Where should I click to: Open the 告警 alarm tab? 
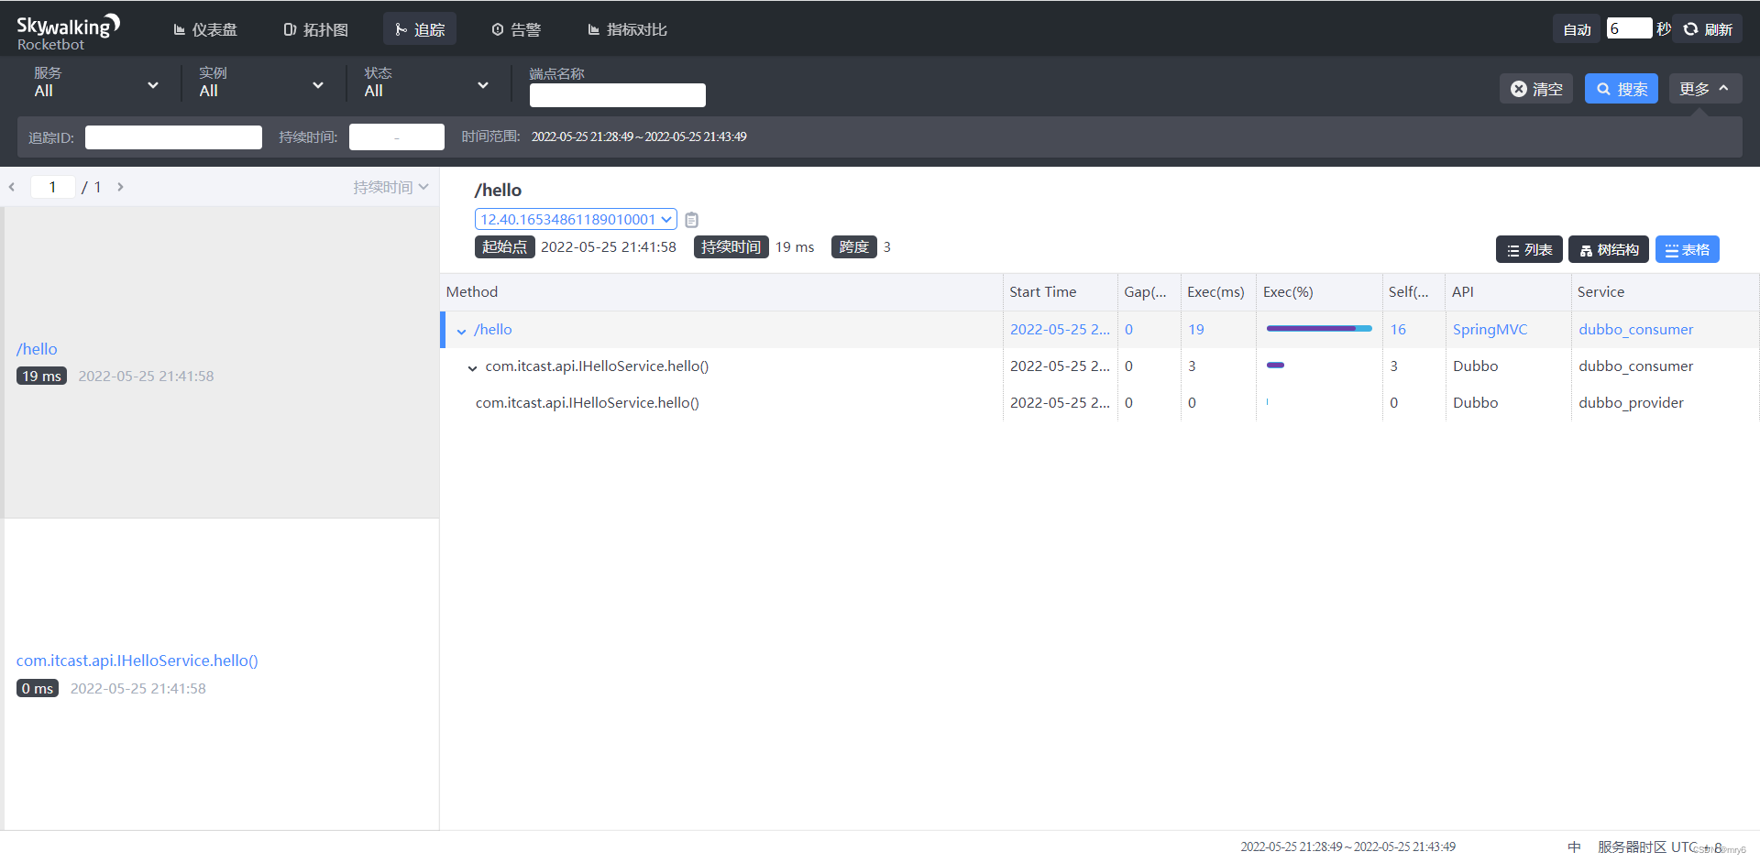(516, 29)
